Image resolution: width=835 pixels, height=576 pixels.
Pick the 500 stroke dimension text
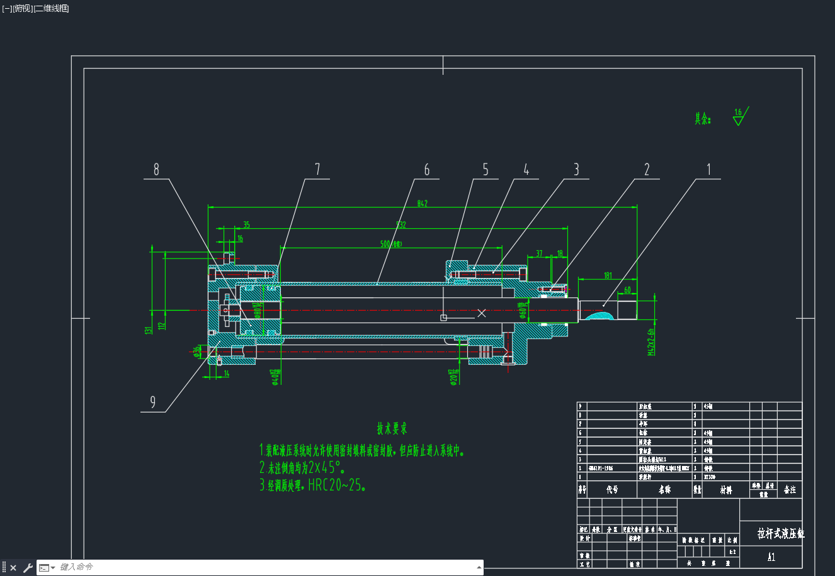(x=391, y=244)
